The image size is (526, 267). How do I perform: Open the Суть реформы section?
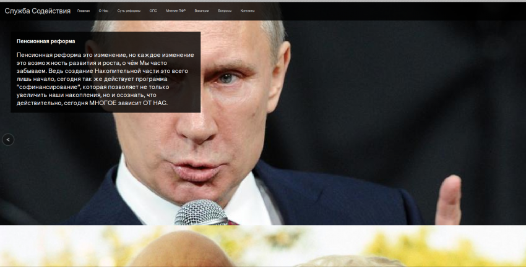(129, 11)
